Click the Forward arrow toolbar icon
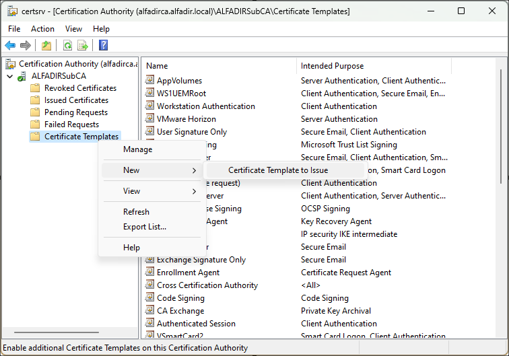This screenshot has height=356, width=509. point(26,46)
